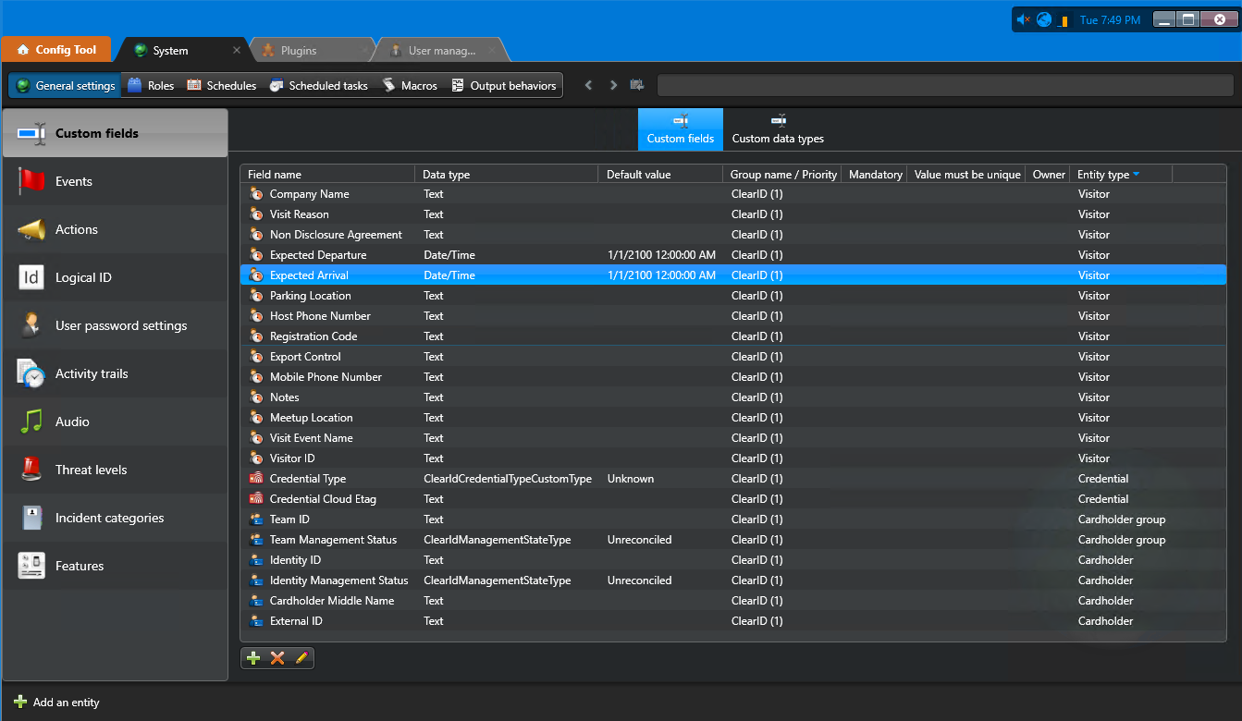
Task: Click the green plus to add a custom field
Action: click(x=252, y=658)
